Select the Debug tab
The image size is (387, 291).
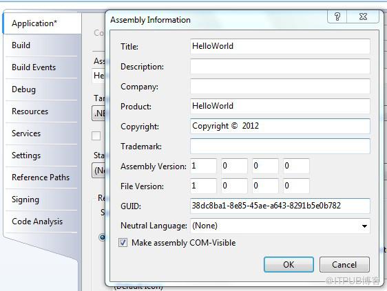pos(42,89)
